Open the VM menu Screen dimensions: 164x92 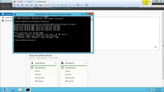pos(31,5)
